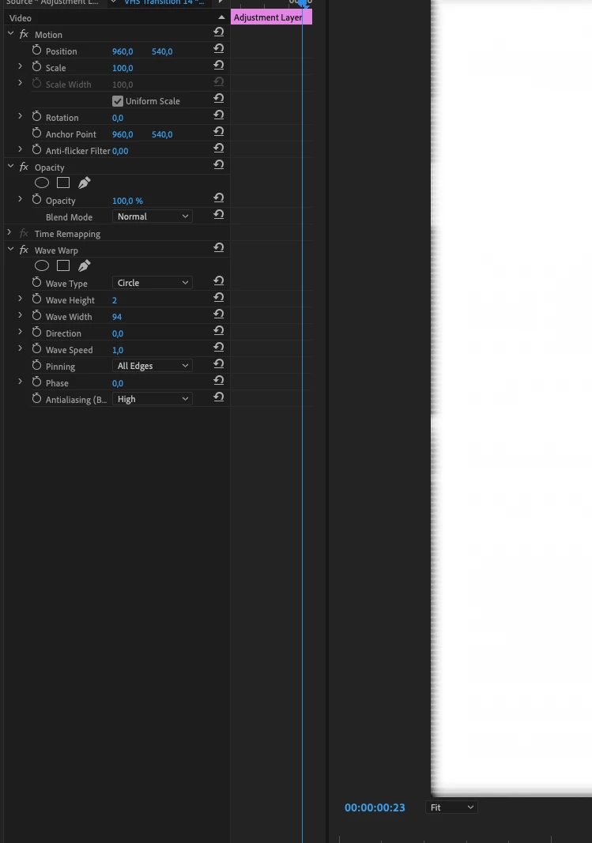Screen dimensions: 592x843
Task: Collapse the Wave Warp effect group
Action: coord(10,250)
